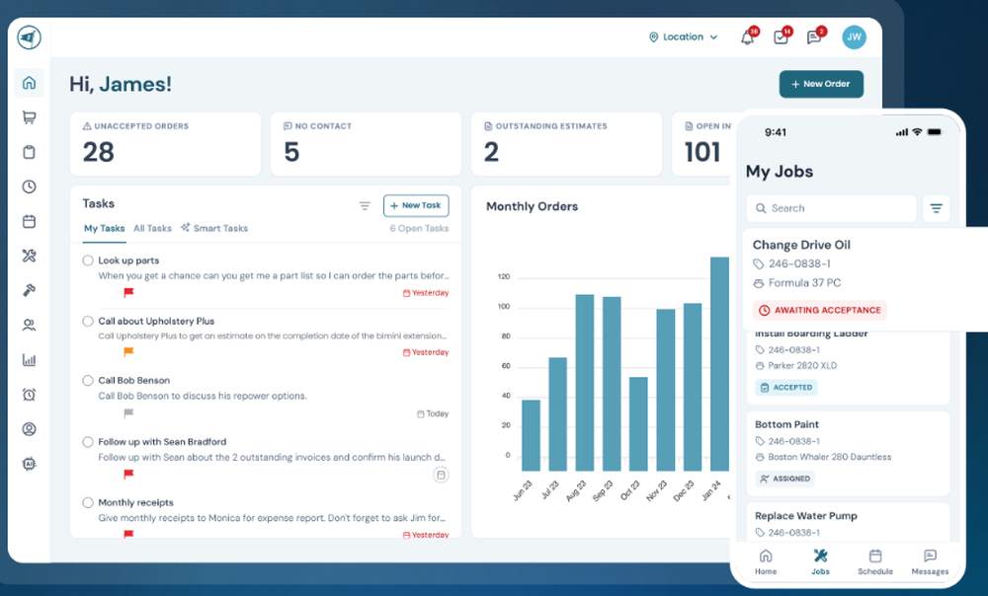Image resolution: width=988 pixels, height=596 pixels.
Task: Open Jobs tab in mobile nav
Action: click(820, 561)
